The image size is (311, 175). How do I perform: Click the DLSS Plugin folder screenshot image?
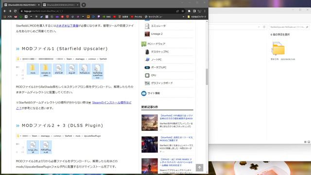pyautogui.click(x=58, y=144)
